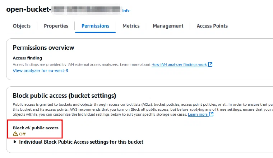Open the Access Points tab
Screen dimensions: 273x158
pyautogui.click(x=212, y=26)
